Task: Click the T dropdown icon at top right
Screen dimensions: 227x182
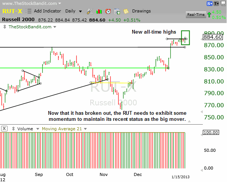Action: (x=216, y=4)
